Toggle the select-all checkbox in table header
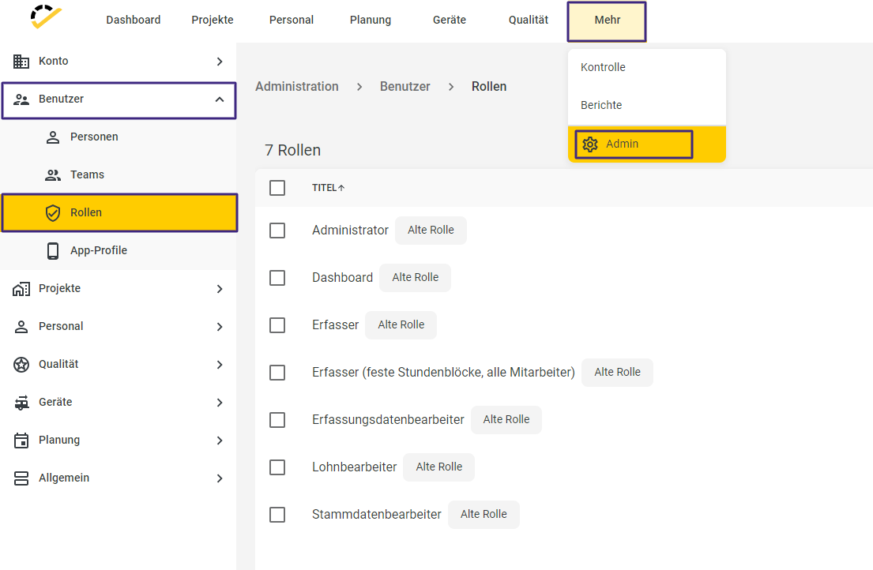The height and width of the screenshot is (570, 873). coord(277,188)
